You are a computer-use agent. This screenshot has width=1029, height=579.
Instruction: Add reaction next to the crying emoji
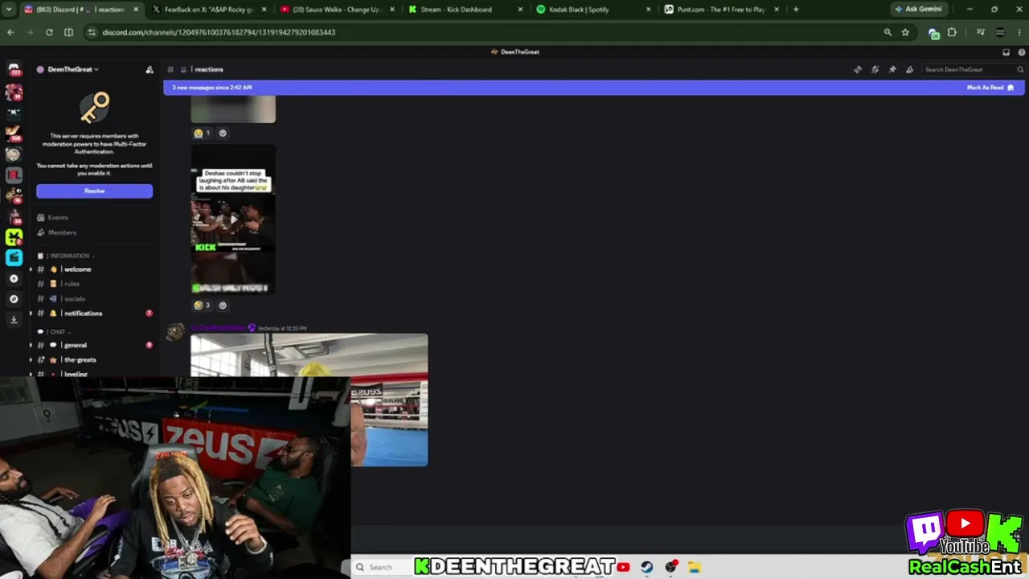tap(223, 133)
